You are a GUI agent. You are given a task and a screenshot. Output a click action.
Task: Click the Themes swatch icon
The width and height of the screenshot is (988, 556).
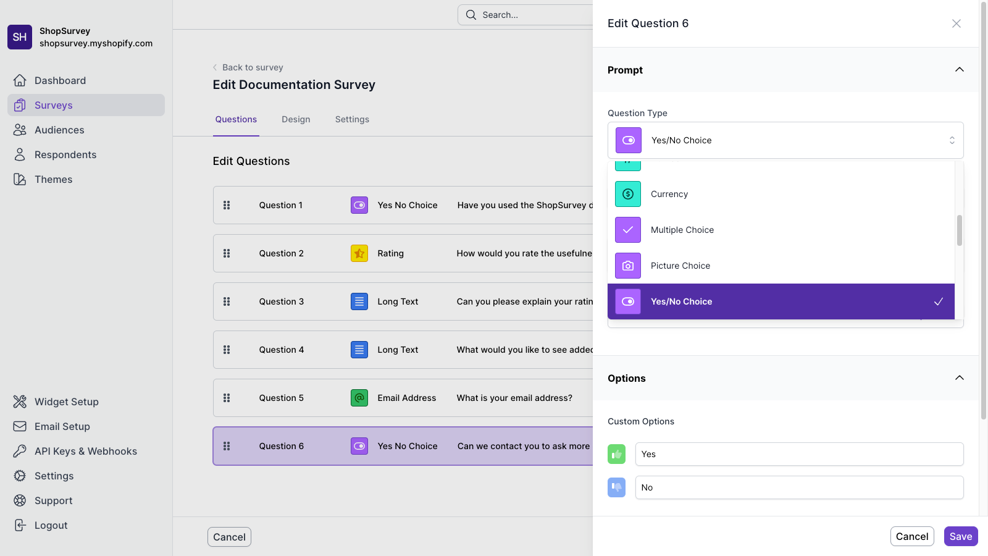tap(20, 179)
